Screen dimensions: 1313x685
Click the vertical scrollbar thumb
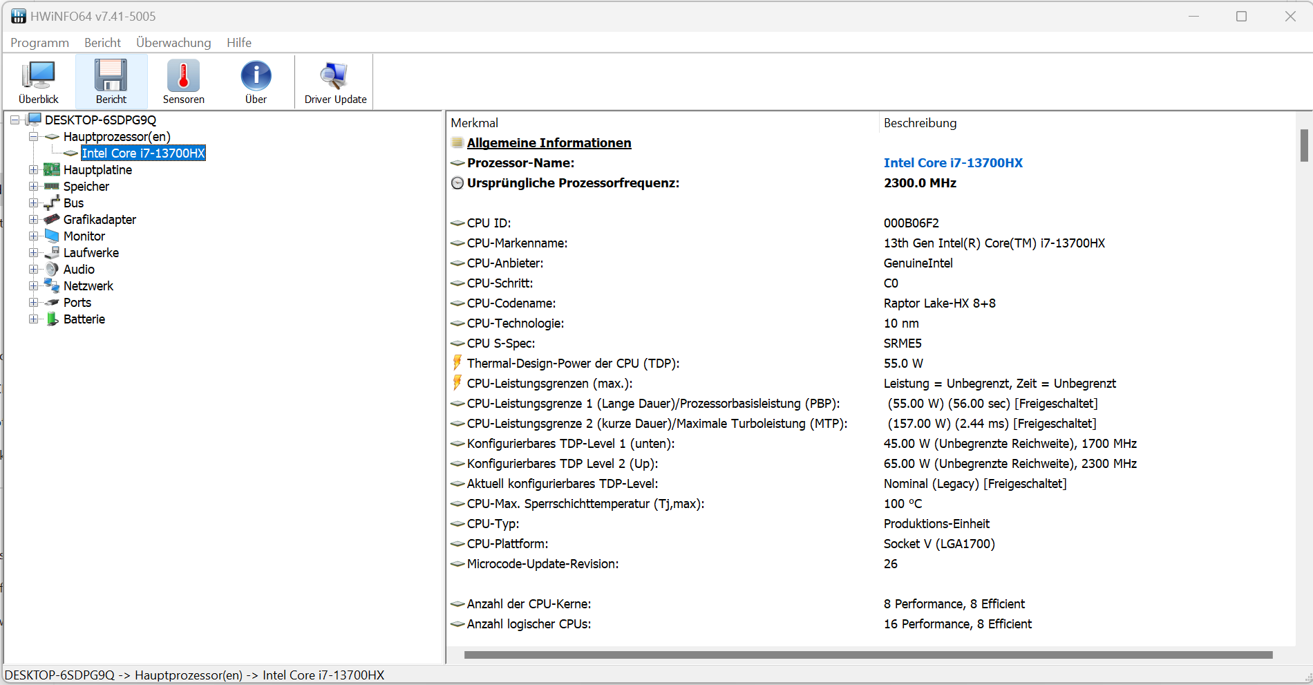click(x=1304, y=145)
